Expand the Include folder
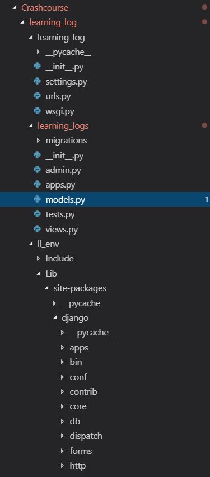 (38, 258)
